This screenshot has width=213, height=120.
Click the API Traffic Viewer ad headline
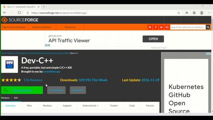(69, 41)
